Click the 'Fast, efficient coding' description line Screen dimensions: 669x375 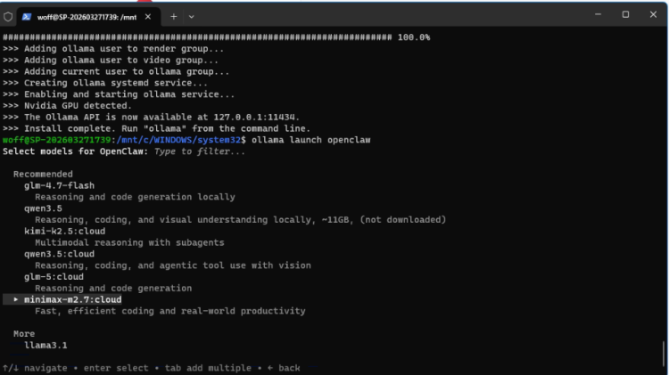click(x=170, y=311)
